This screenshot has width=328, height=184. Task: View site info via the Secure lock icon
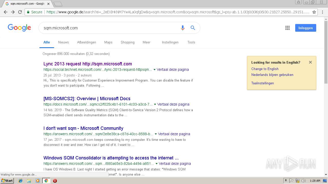pos(34,12)
